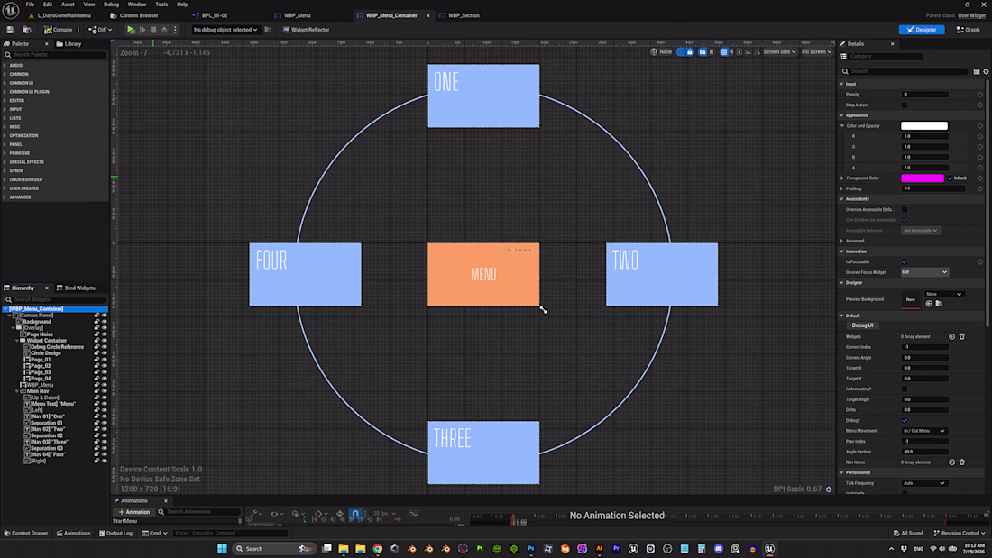The width and height of the screenshot is (992, 558).
Task: Switch to the Graph view
Action: pos(968,30)
